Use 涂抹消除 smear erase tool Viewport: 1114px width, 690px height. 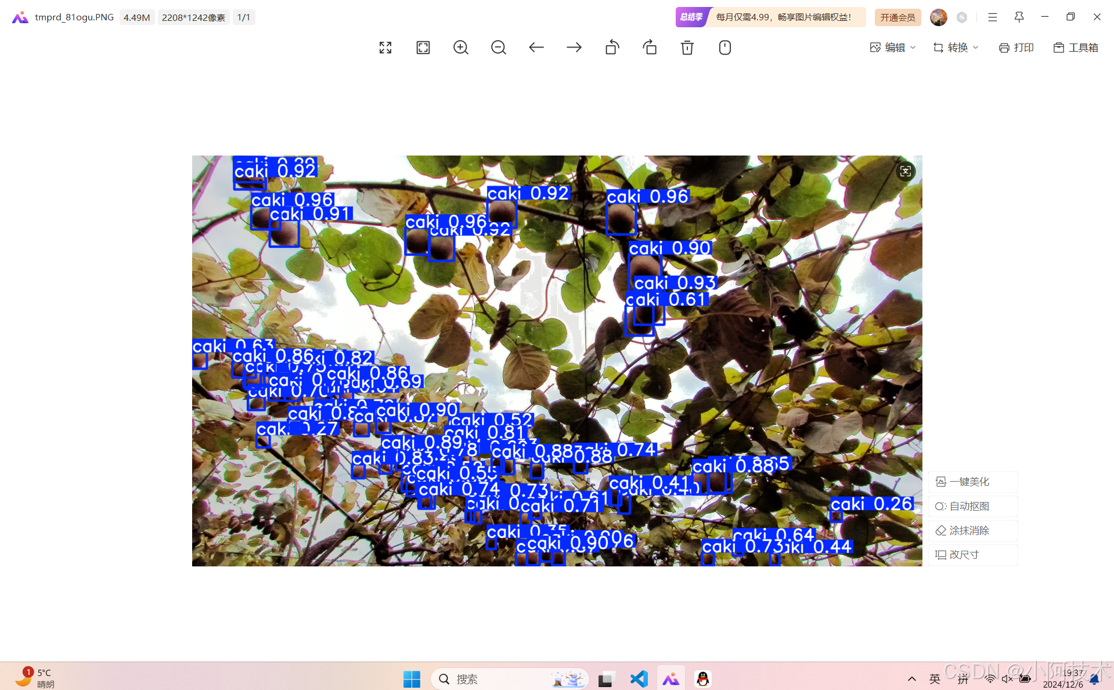tap(973, 530)
